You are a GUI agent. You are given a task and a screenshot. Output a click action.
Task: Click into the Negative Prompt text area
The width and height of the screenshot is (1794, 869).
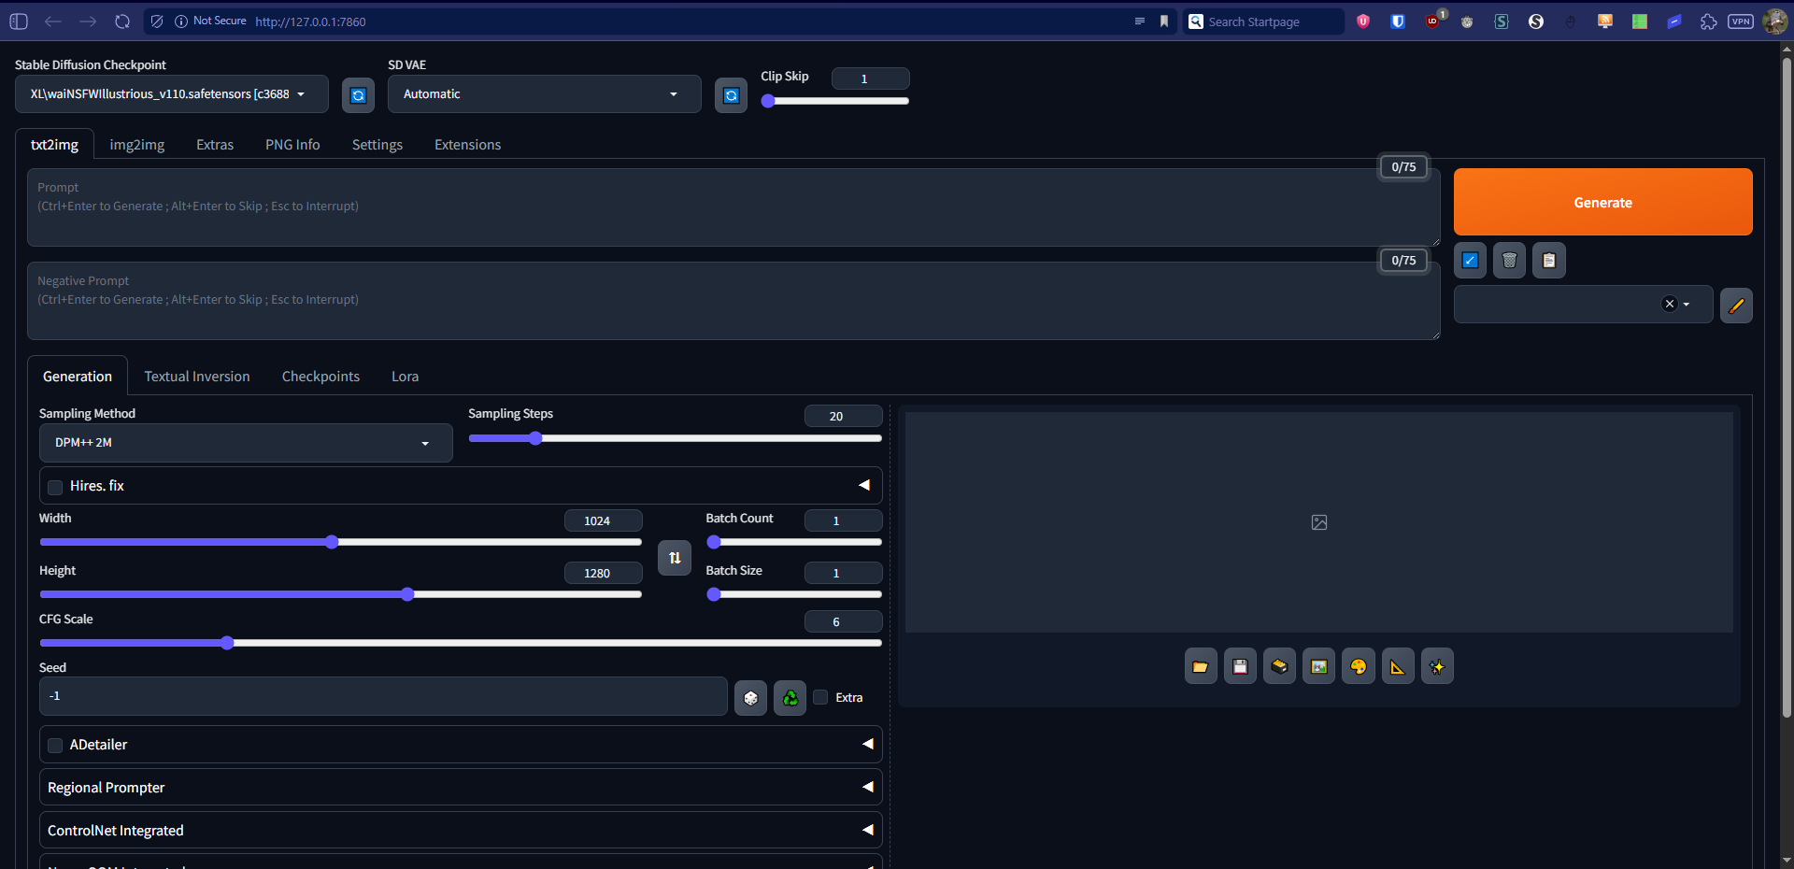(733, 301)
